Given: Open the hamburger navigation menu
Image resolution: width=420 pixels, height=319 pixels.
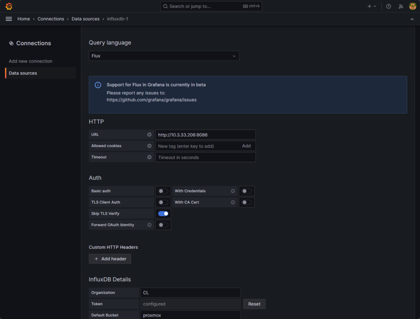Looking at the screenshot, I should tap(9, 19).
